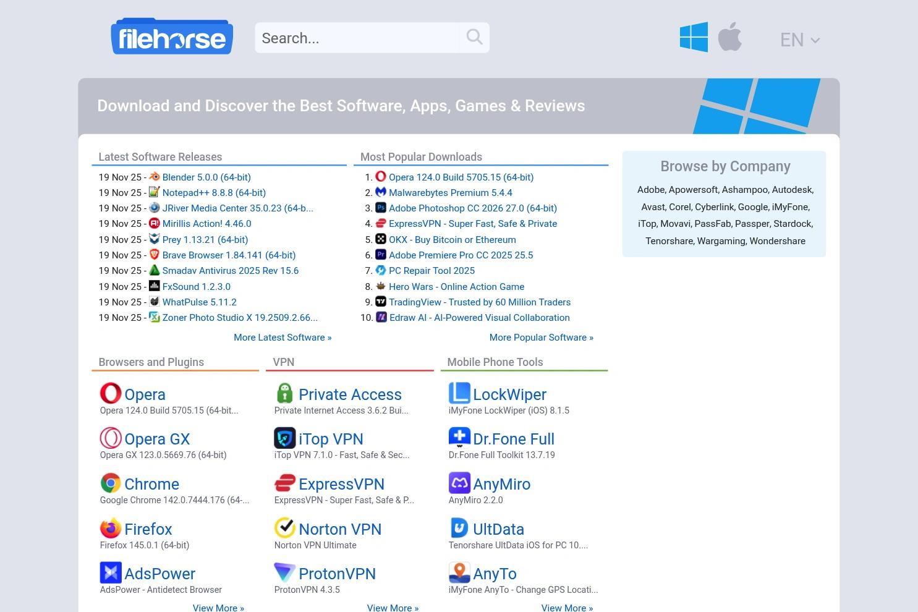Viewport: 918px width, 612px height.
Task: Select the Windows platform icon
Action: click(x=694, y=37)
